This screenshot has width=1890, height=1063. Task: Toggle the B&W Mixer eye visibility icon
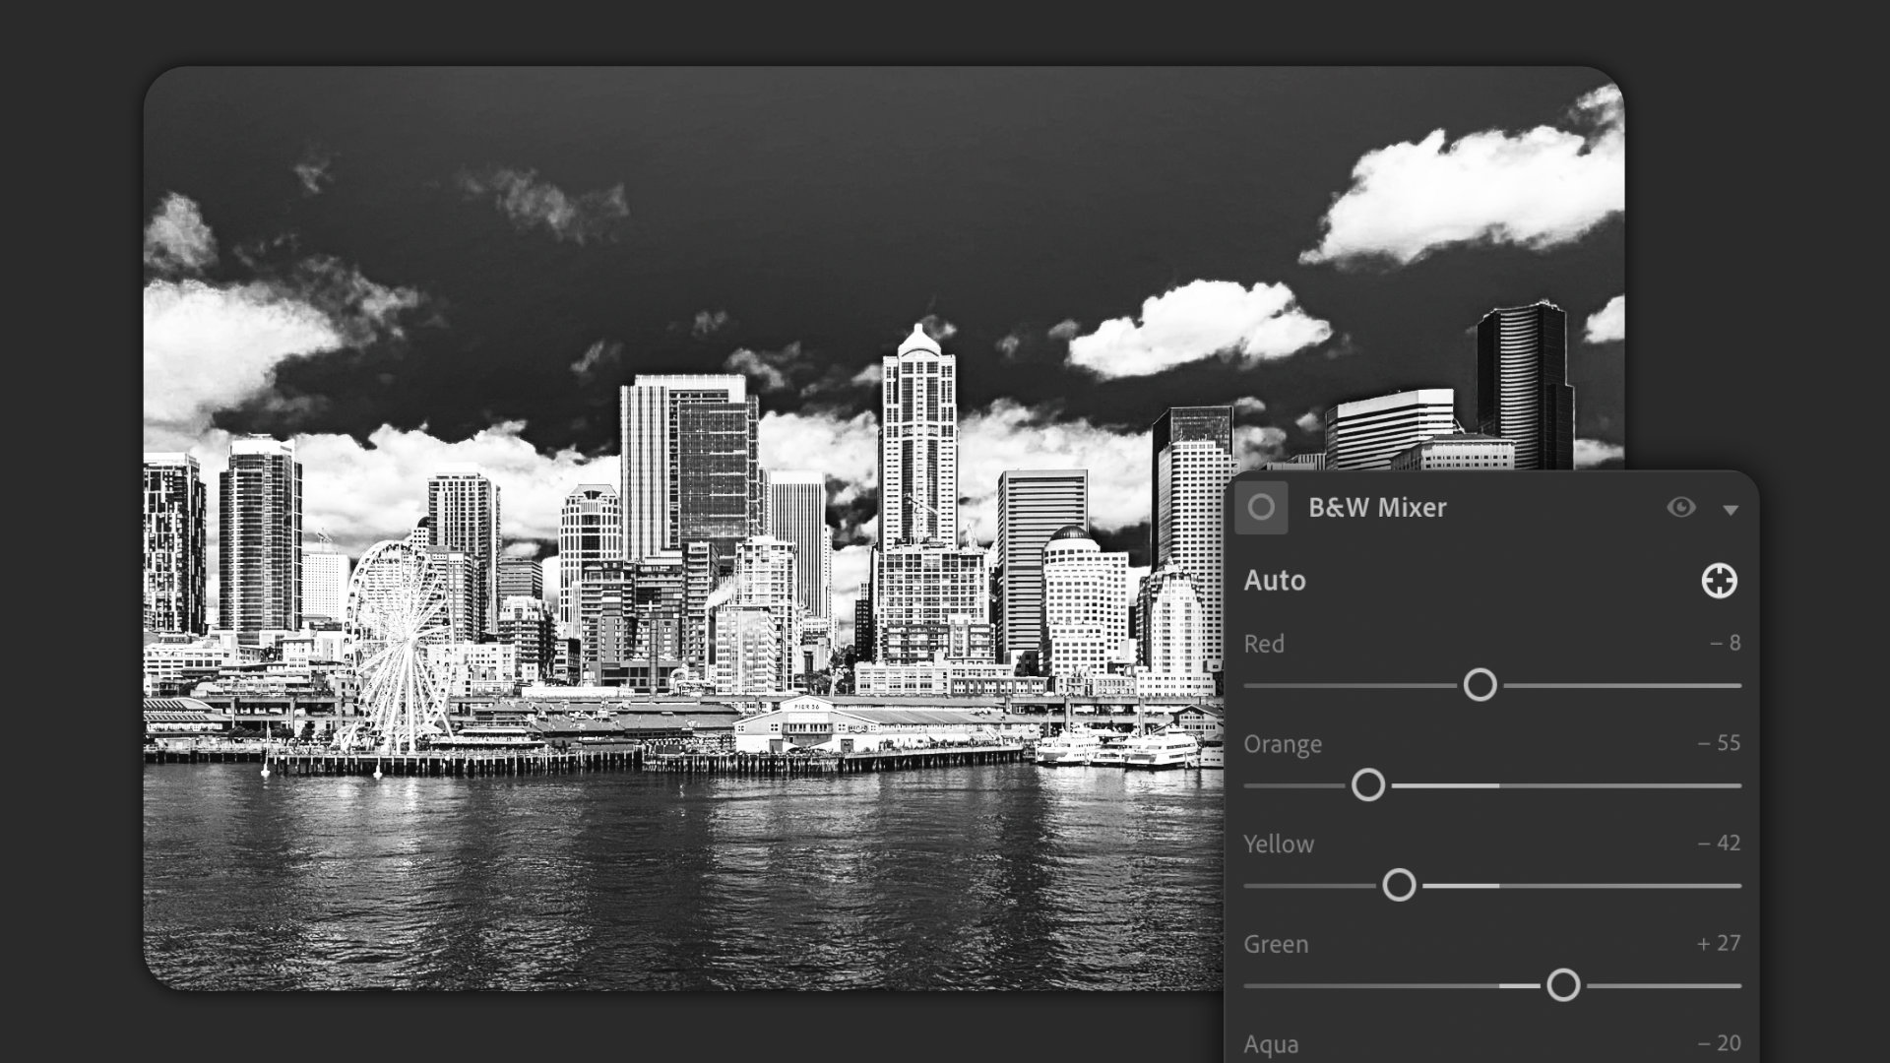1681,508
